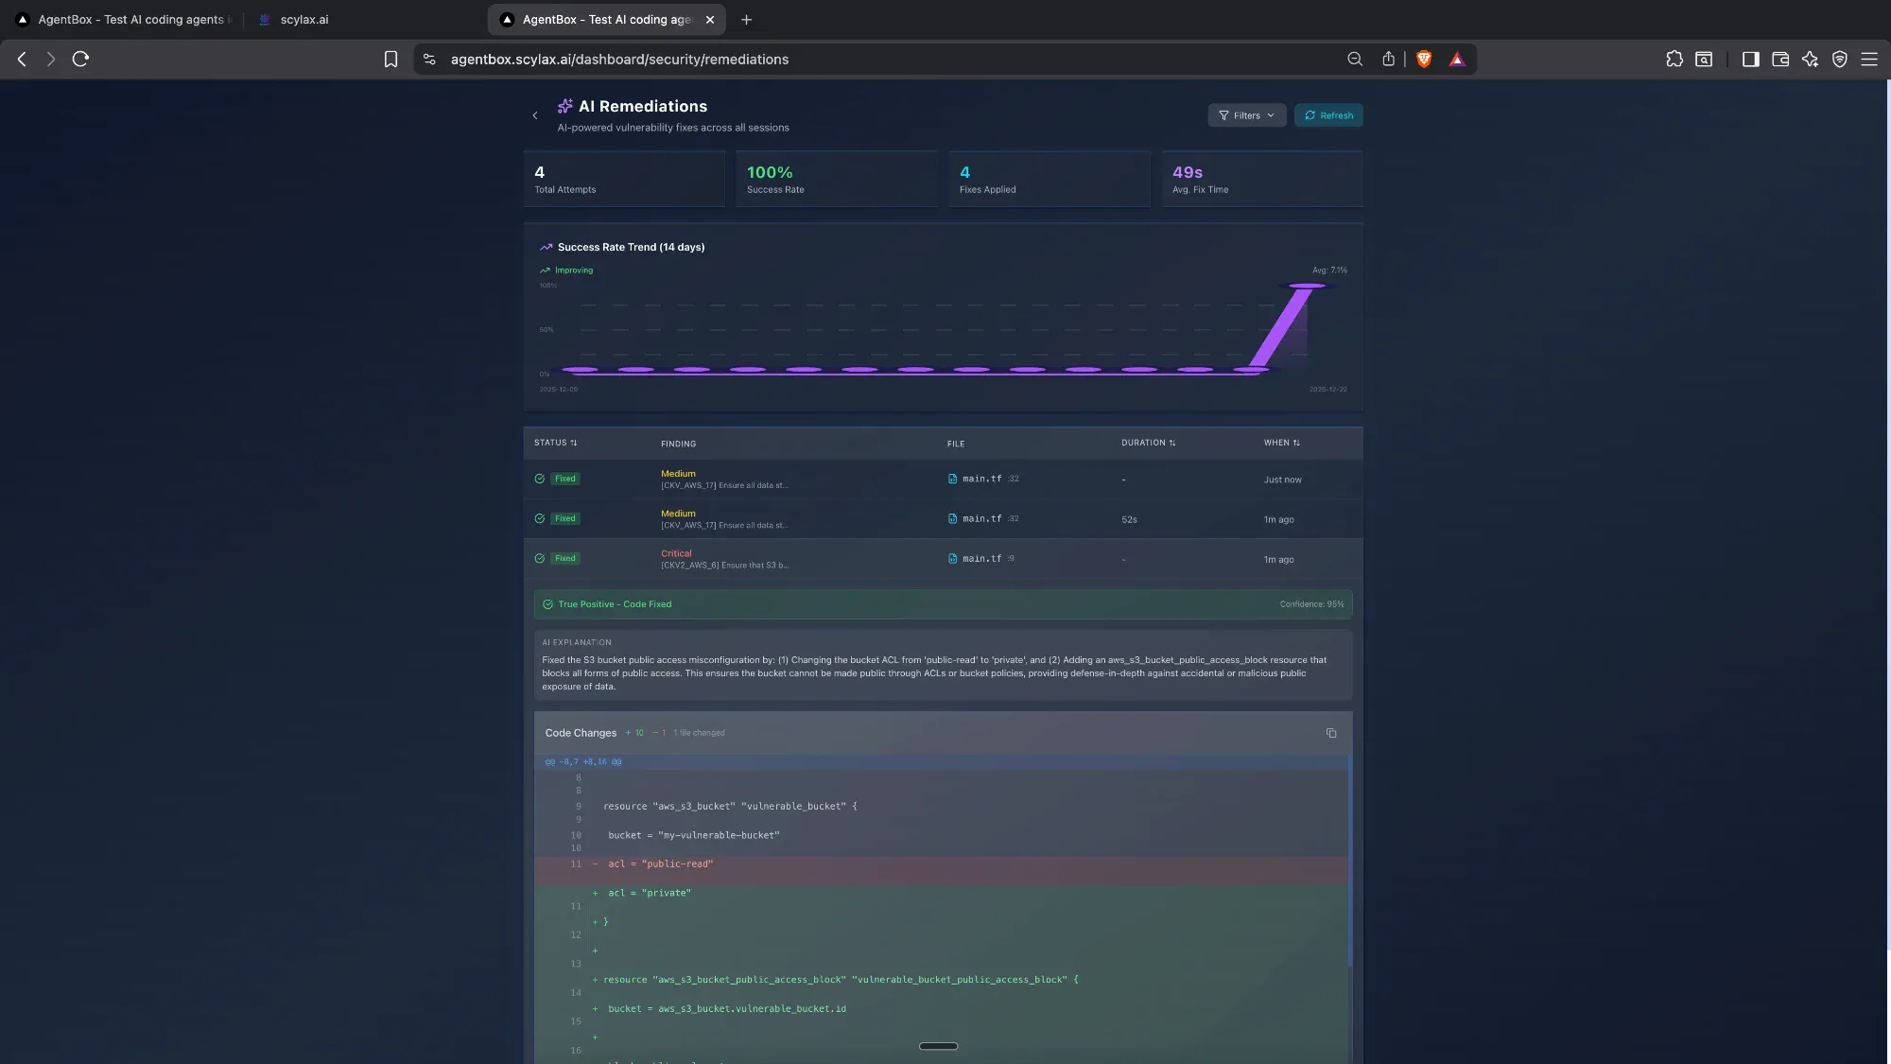Viewport: 1891px width, 1064px height.
Task: Click the last peak point on trend chart
Action: (x=1307, y=286)
